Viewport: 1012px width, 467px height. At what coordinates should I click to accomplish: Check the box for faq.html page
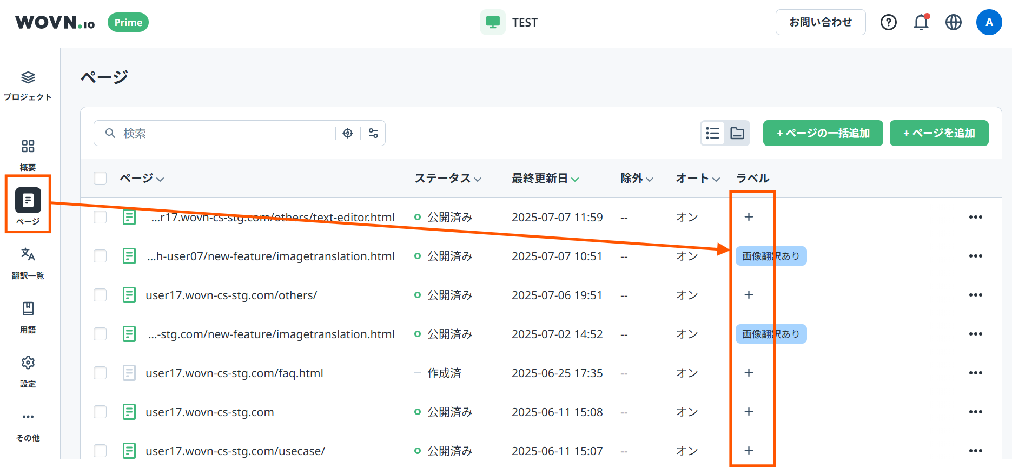tap(100, 373)
